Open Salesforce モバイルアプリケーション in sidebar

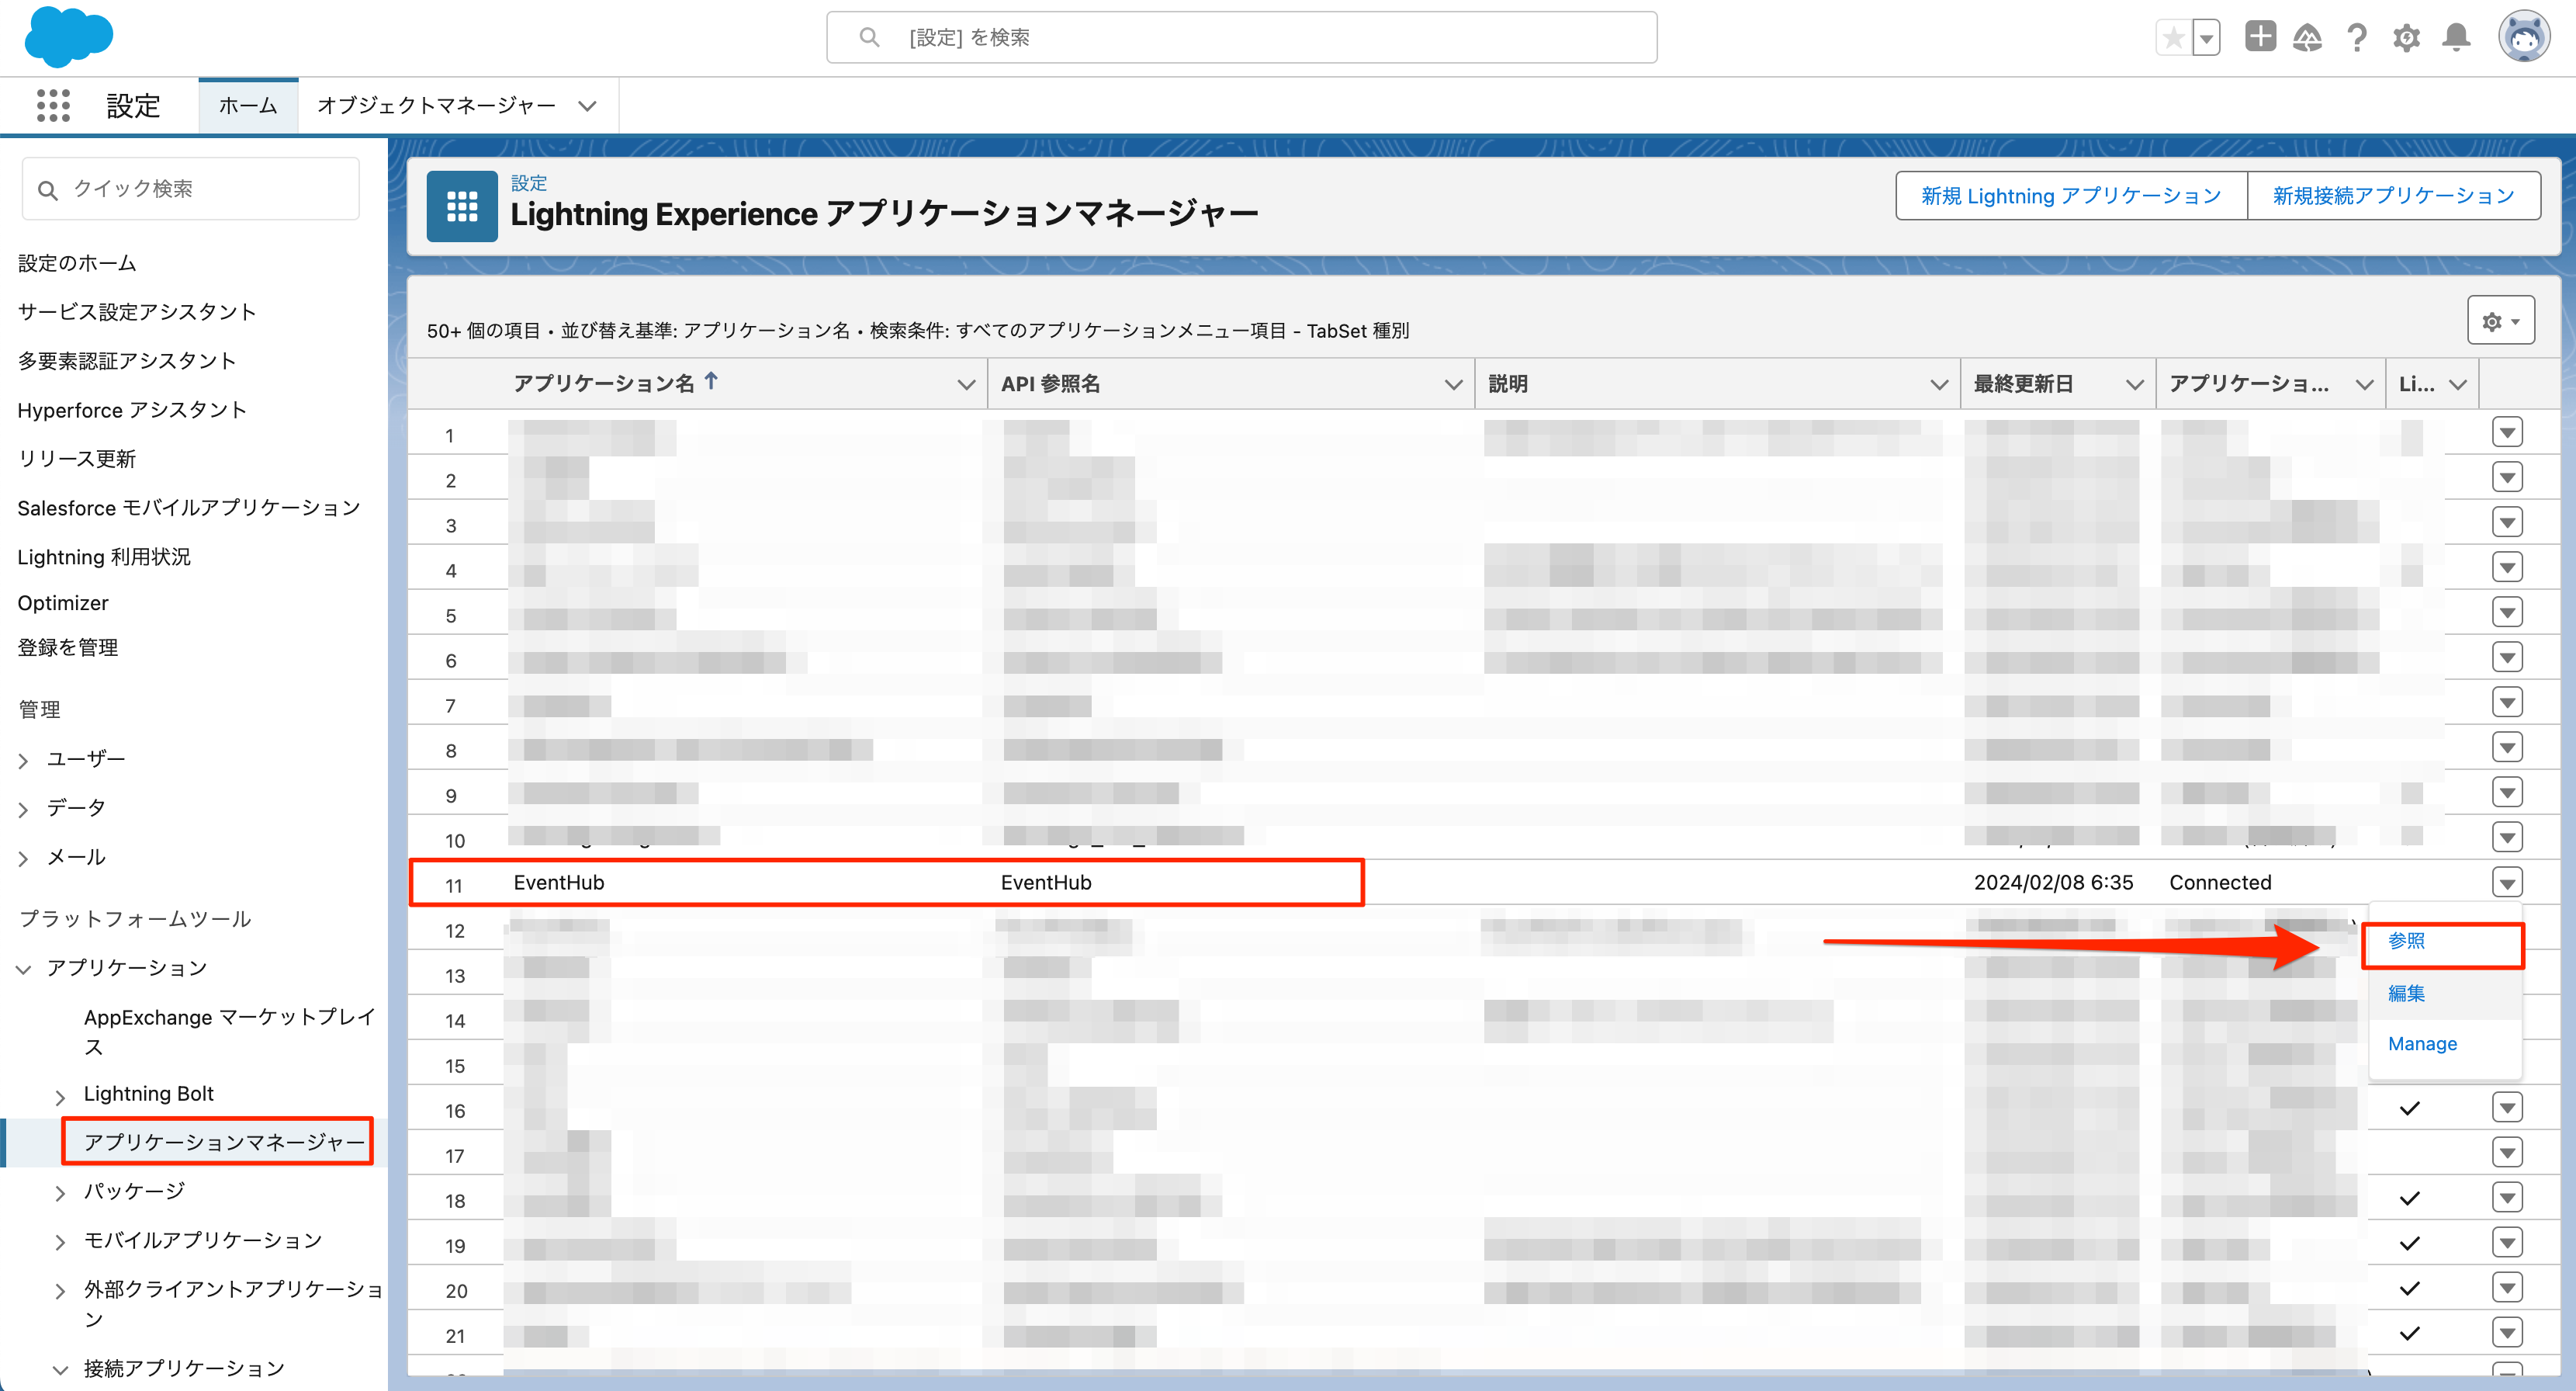point(189,508)
